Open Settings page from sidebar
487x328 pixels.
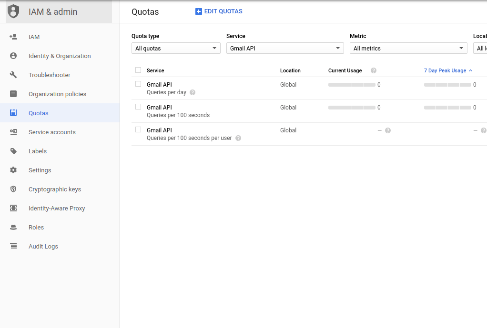coord(60,170)
